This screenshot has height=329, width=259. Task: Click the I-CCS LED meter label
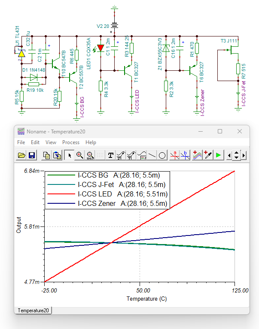tap(137, 101)
